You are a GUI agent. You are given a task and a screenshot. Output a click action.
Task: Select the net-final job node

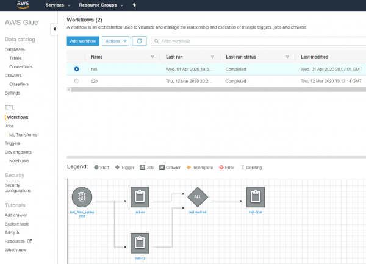coord(256,197)
